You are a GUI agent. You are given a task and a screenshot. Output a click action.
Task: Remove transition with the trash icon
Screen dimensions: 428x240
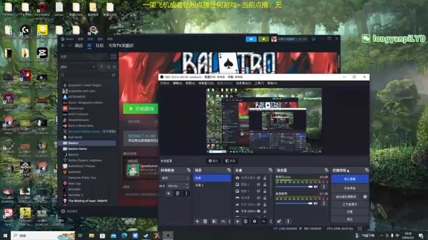pos(178,193)
